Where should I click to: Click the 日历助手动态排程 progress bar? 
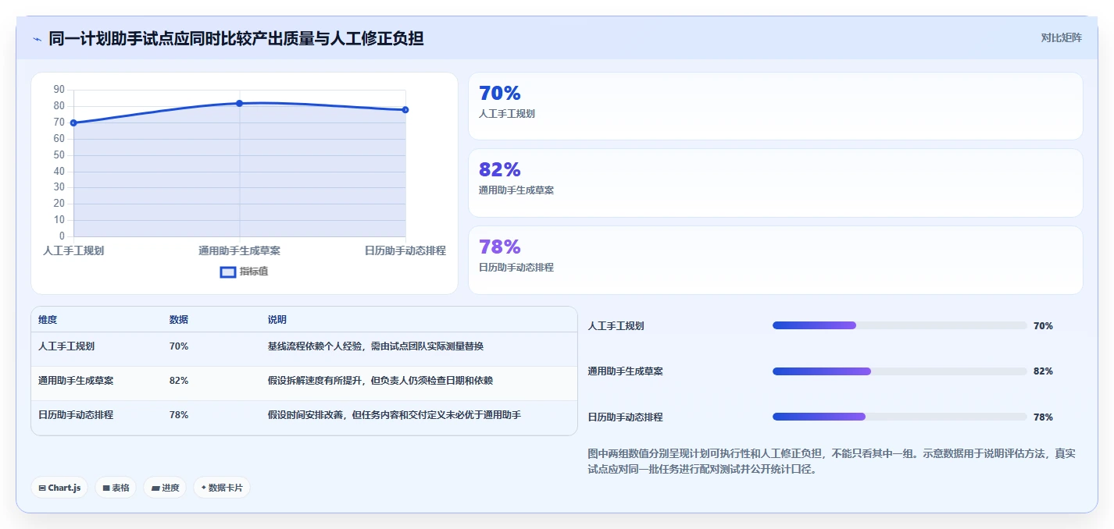pyautogui.click(x=899, y=417)
